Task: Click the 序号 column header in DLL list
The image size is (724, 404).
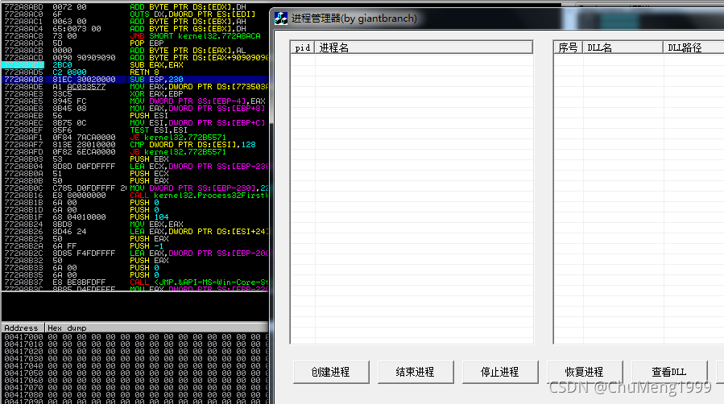Action: click(568, 47)
